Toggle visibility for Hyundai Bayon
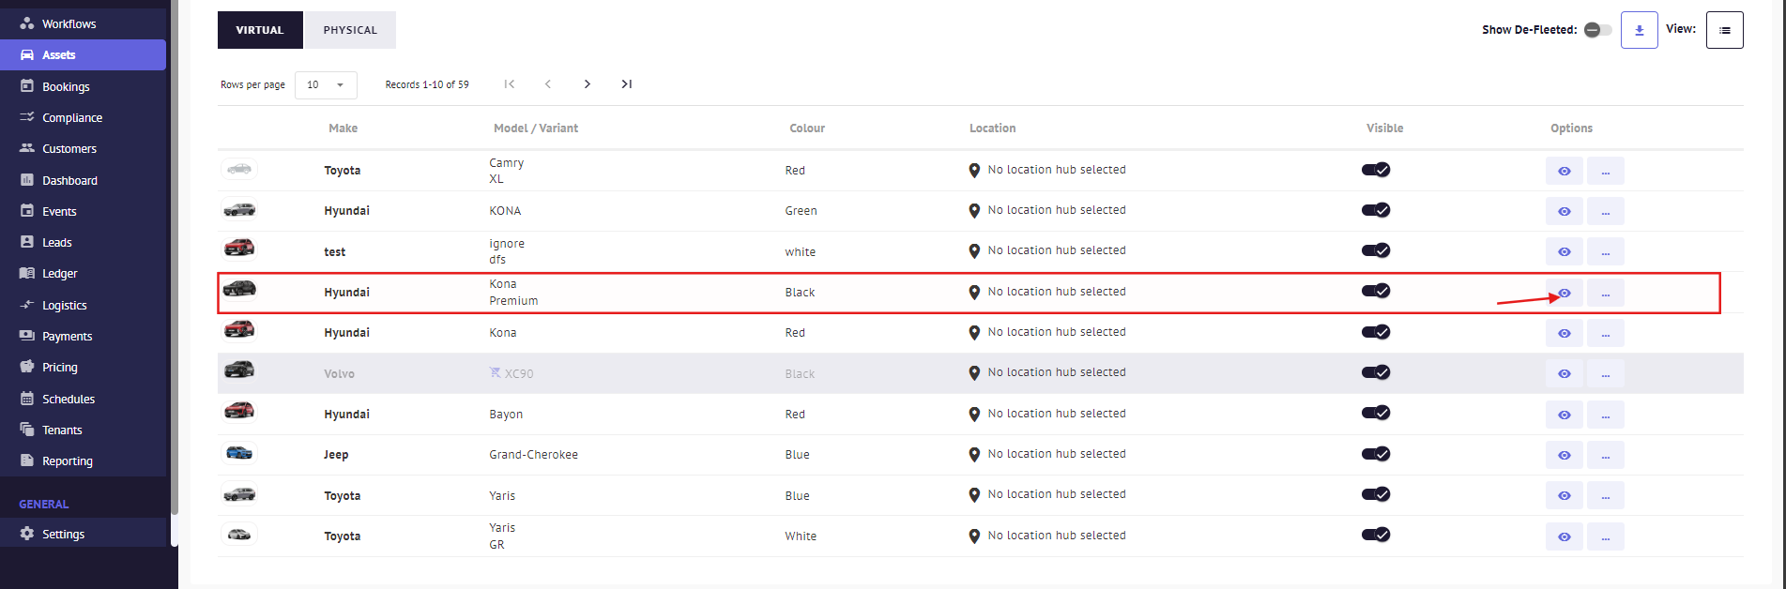 pyautogui.click(x=1376, y=413)
